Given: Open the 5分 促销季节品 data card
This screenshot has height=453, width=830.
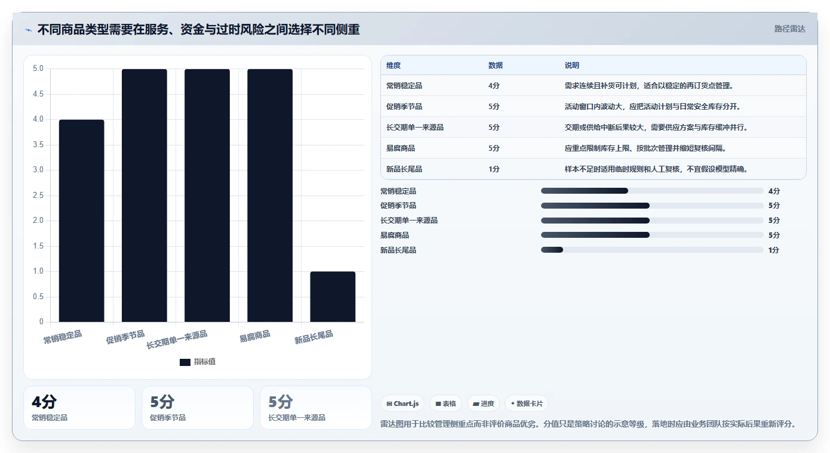Looking at the screenshot, I should click(x=198, y=408).
